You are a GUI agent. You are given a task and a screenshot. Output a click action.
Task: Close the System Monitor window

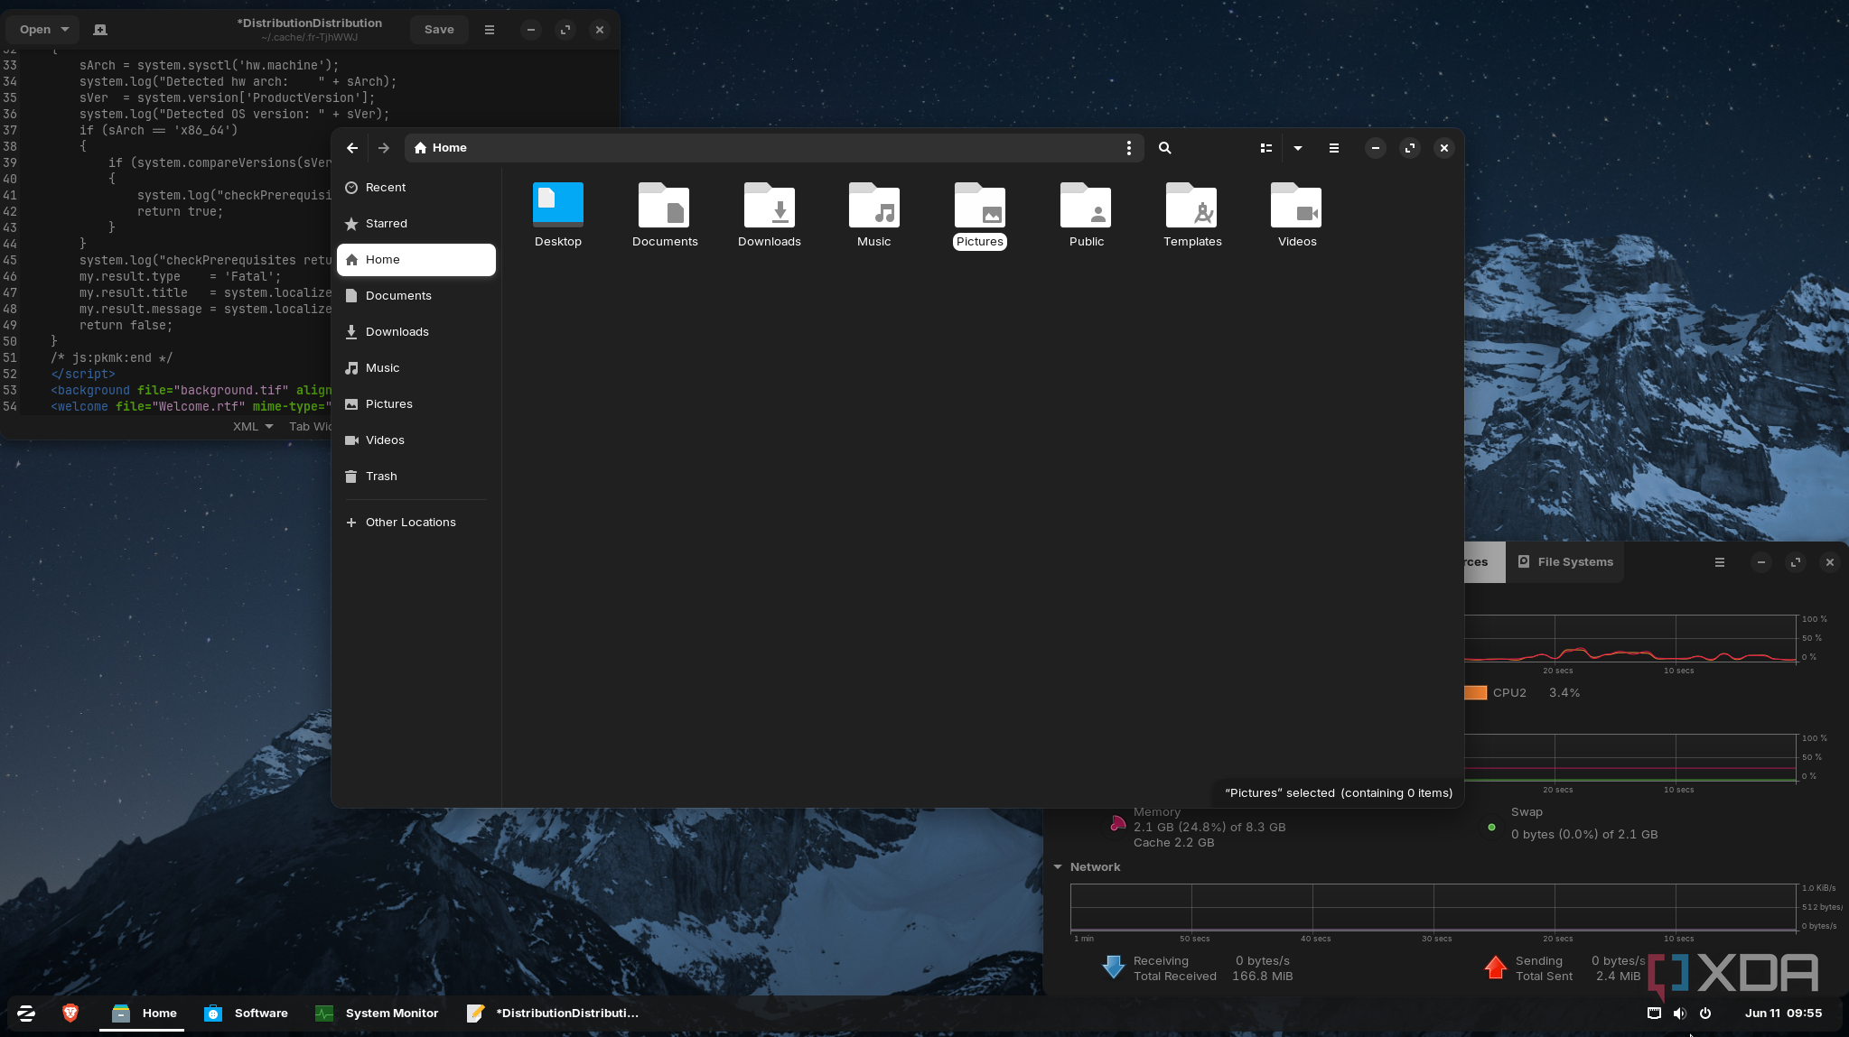(x=1830, y=562)
